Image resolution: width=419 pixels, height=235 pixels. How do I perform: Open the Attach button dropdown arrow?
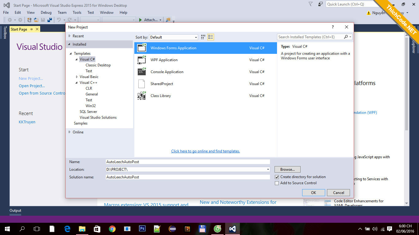coord(160,20)
